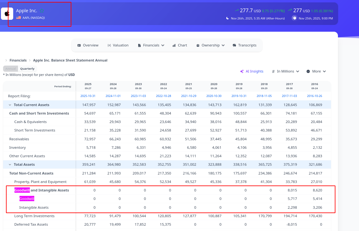Click the moon after-hours icon

pyautogui.click(x=228, y=18)
